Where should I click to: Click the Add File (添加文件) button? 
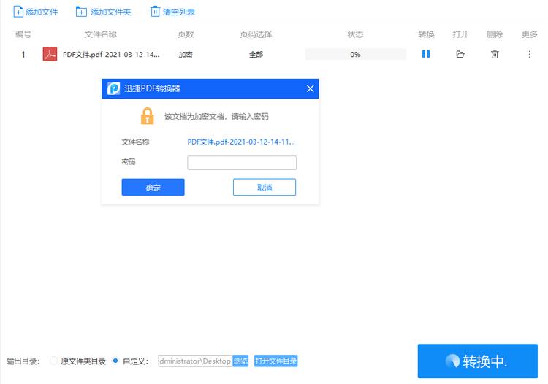click(35, 12)
